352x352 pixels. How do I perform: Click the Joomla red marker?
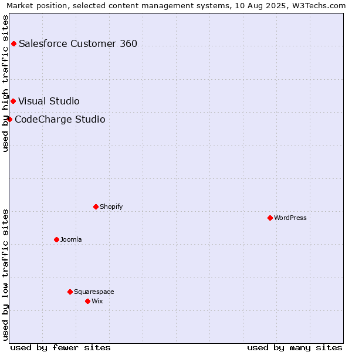(56, 240)
